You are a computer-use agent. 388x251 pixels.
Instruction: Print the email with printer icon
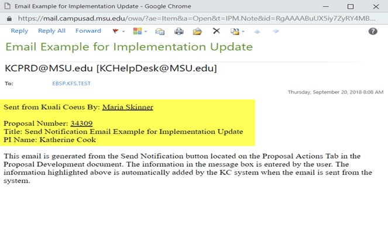click(179, 32)
